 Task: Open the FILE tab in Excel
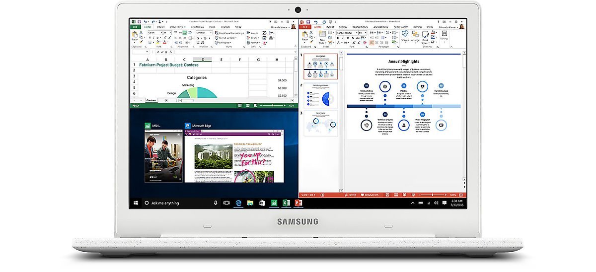pos(135,27)
